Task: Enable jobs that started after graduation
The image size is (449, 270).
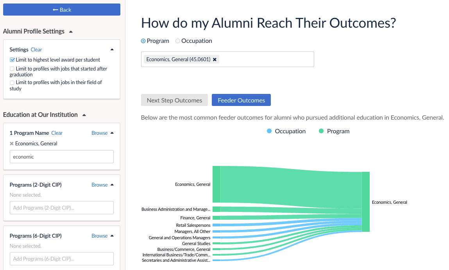Action: (12, 69)
